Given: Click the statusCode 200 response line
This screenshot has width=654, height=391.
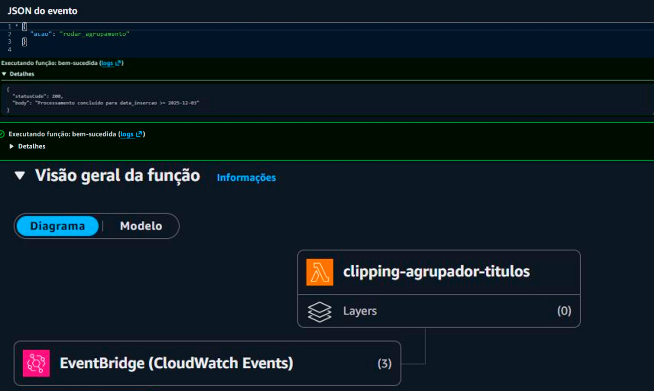Looking at the screenshot, I should click(37, 96).
